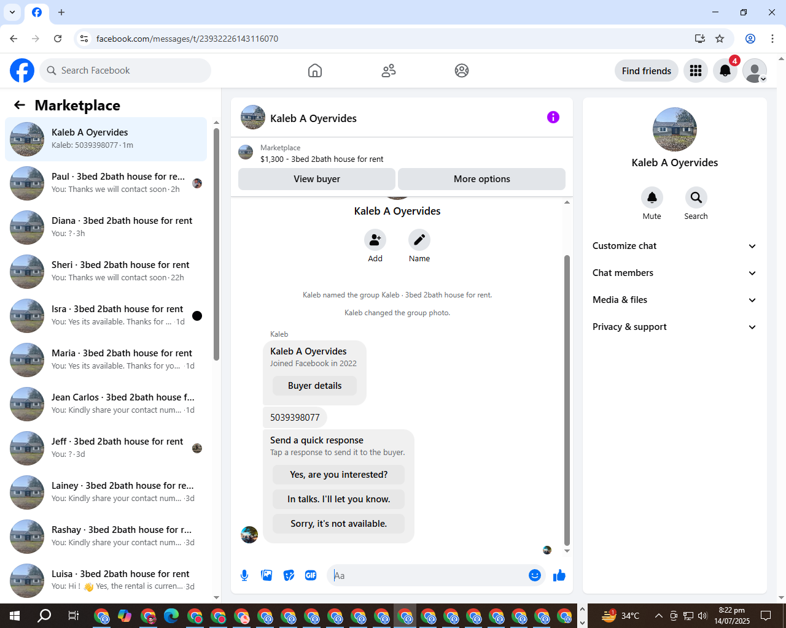
Task: Send a thumbs-up like
Action: pos(559,575)
